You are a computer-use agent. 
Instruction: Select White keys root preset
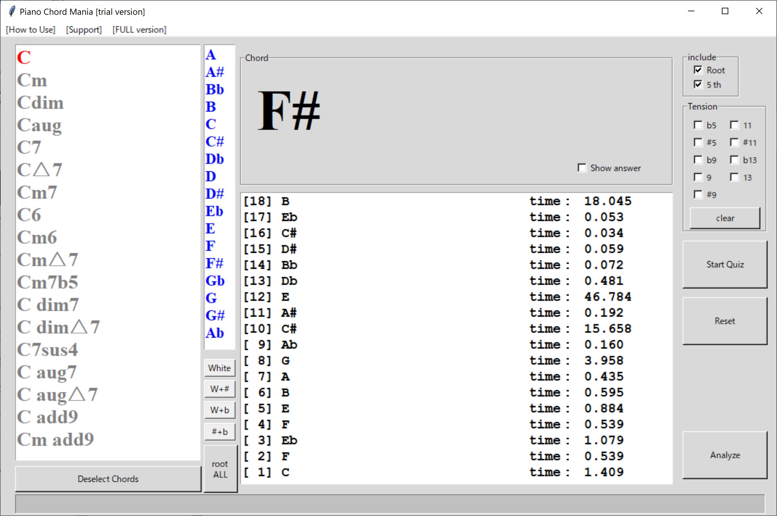(x=219, y=368)
